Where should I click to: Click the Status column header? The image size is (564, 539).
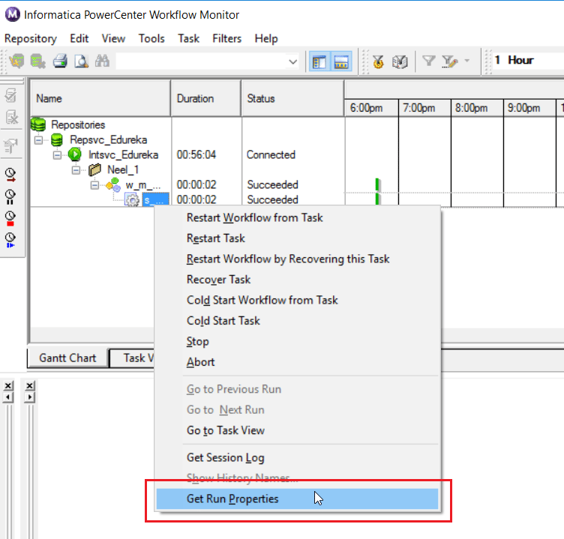coord(292,98)
